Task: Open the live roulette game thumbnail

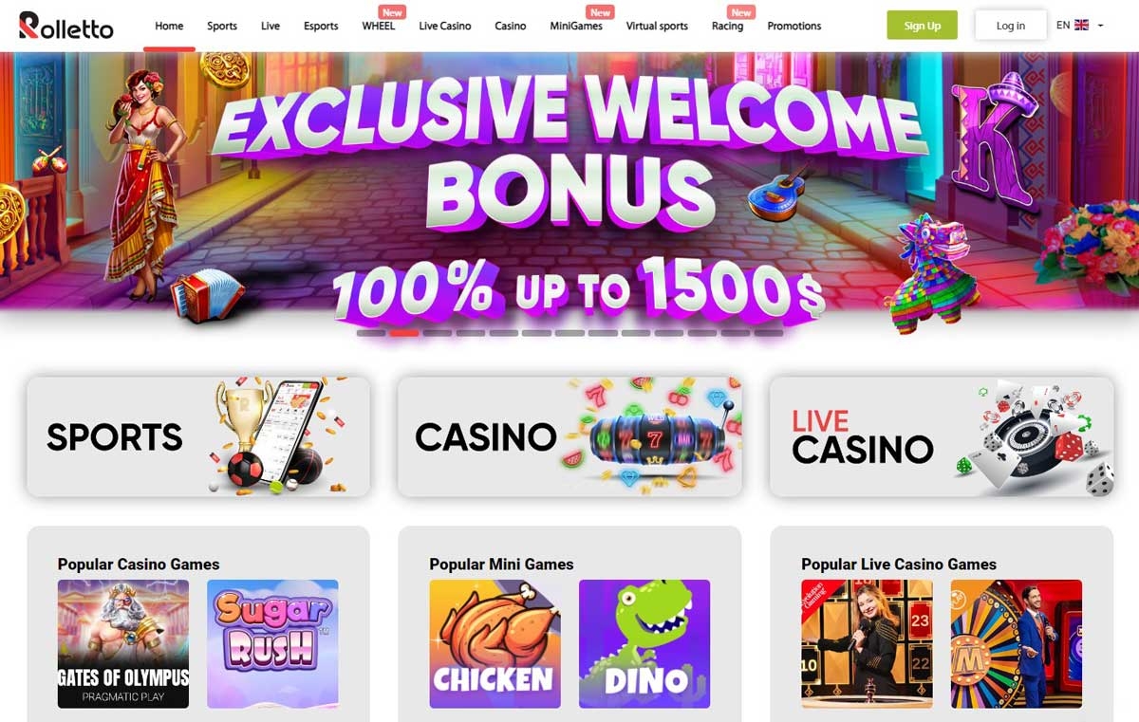Action: 867,644
